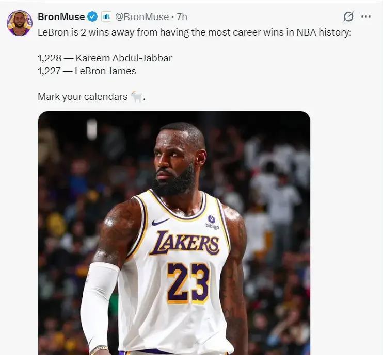Click the Grok explain-post icon

[348, 16]
